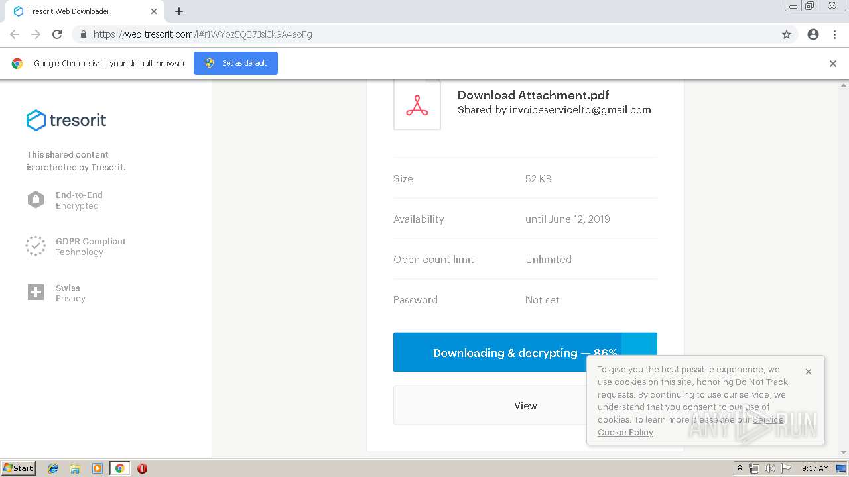Click the until June 12, 2019 availability
849x477 pixels.
[x=568, y=219]
